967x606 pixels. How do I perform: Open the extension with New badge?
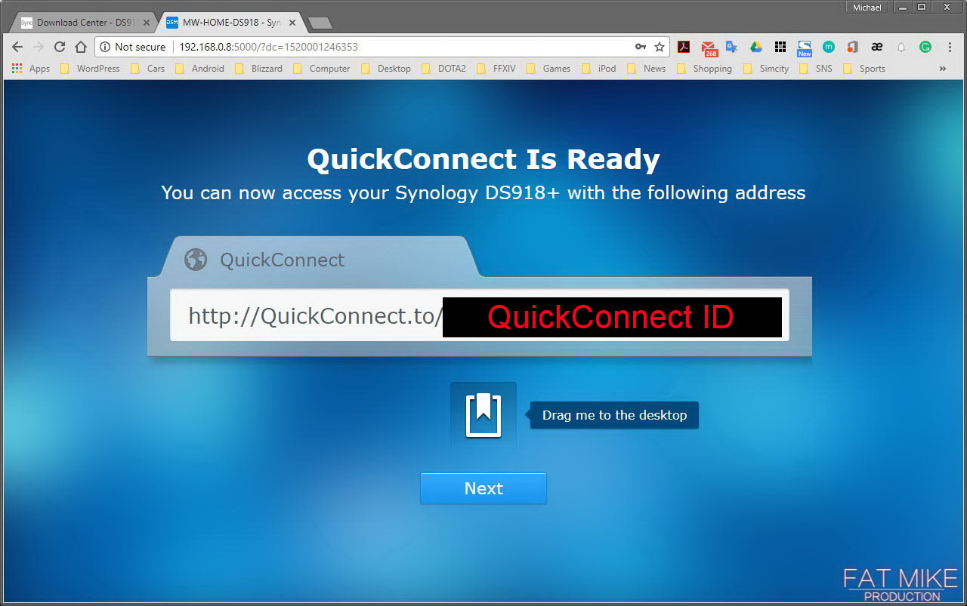click(805, 48)
